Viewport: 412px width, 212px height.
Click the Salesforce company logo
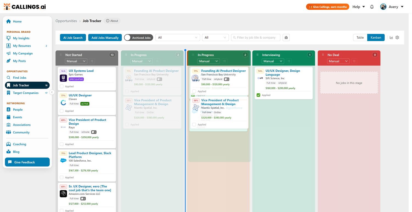pyautogui.click(x=63, y=160)
